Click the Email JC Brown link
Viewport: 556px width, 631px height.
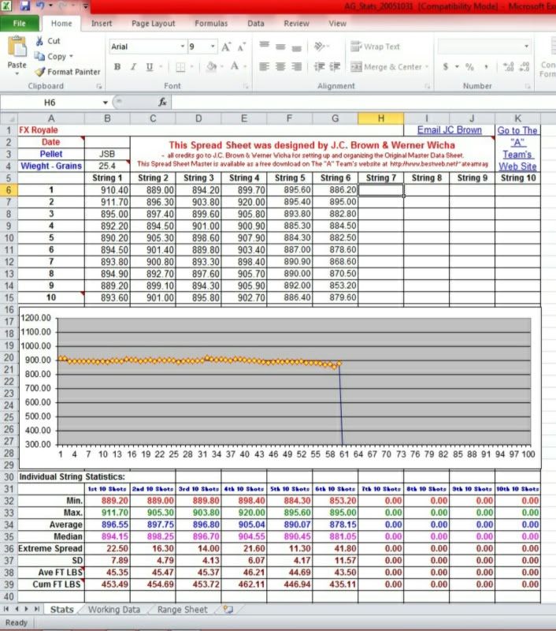click(449, 130)
